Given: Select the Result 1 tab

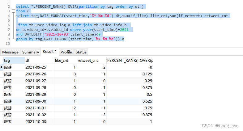Looking at the screenshot, I should pyautogui.click(x=50, y=52).
